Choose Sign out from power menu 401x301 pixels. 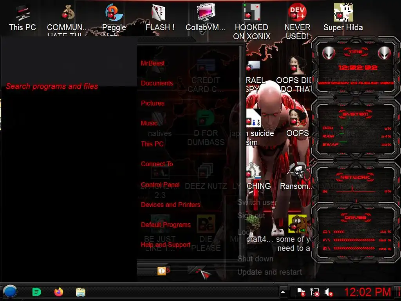pyautogui.click(x=251, y=216)
